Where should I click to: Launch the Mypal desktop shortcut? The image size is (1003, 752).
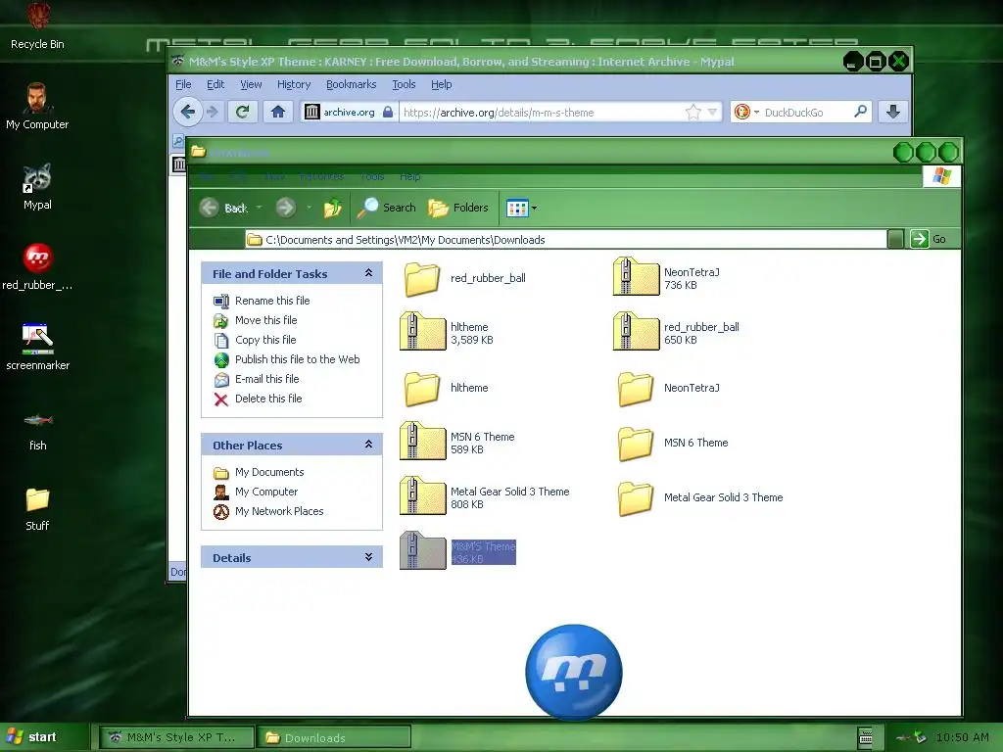click(x=37, y=187)
